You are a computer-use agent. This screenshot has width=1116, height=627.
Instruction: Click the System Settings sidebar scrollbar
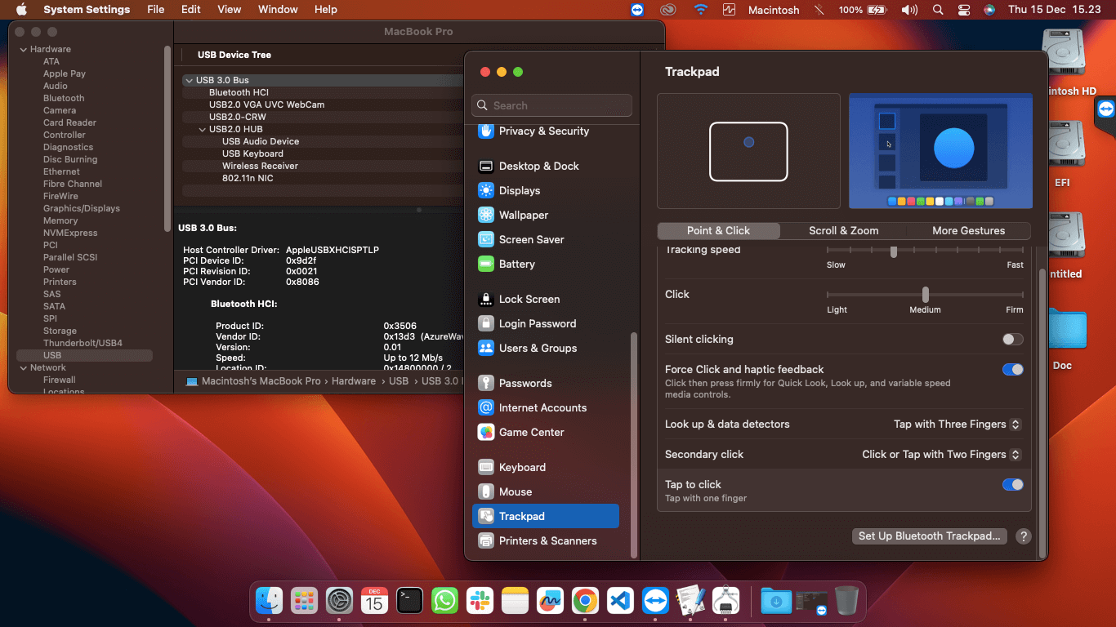pyautogui.click(x=632, y=443)
